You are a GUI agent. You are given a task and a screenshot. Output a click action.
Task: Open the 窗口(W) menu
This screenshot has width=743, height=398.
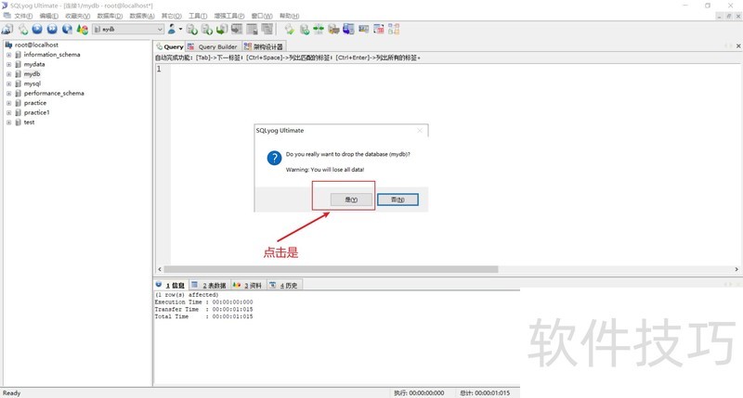pos(262,16)
